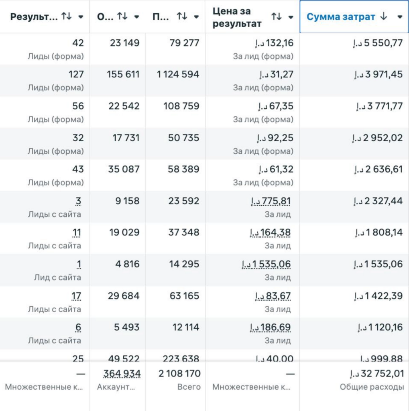Click sort arrows icon in О... column

point(122,16)
